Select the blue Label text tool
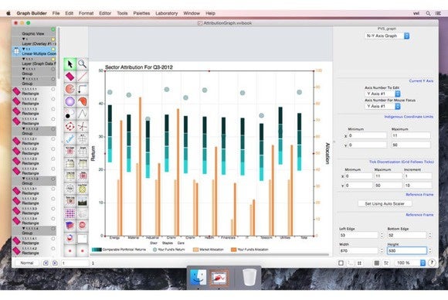 [70, 138]
